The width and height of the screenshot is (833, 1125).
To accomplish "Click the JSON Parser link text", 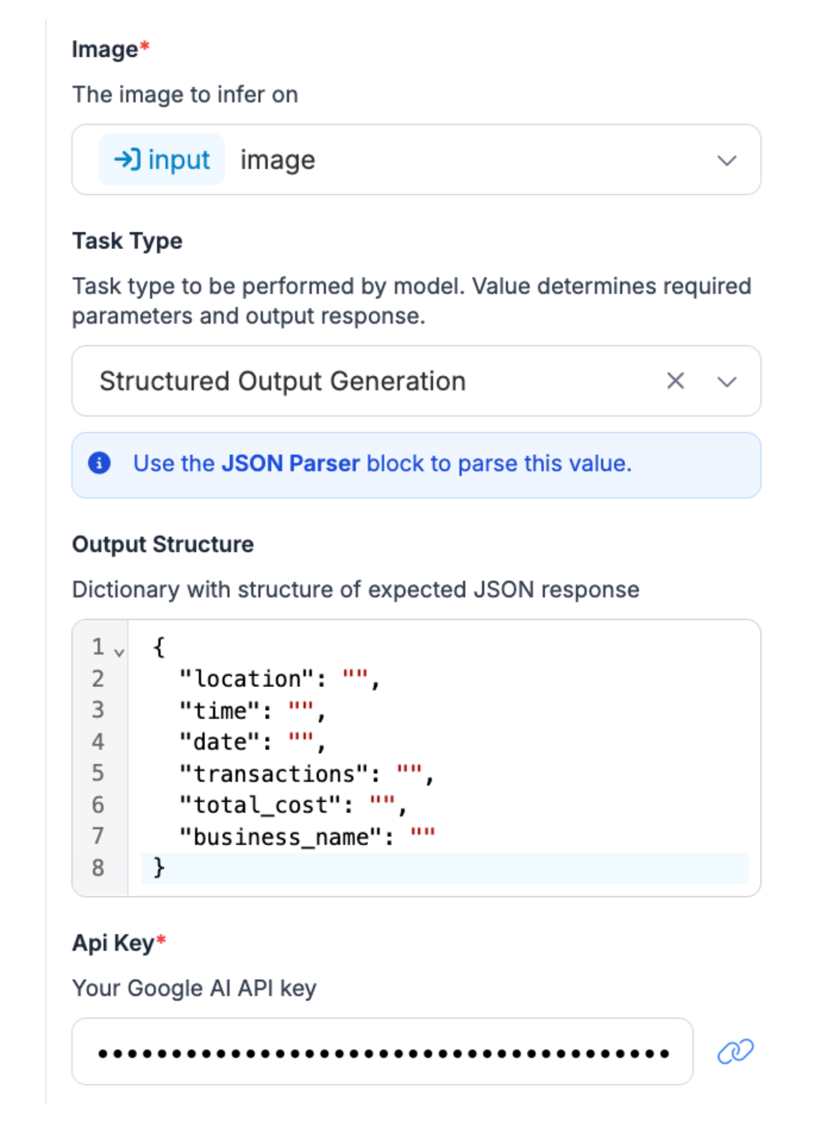I will (290, 463).
